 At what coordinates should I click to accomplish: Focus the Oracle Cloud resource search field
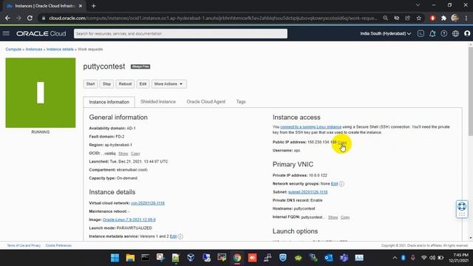pyautogui.click(x=180, y=33)
